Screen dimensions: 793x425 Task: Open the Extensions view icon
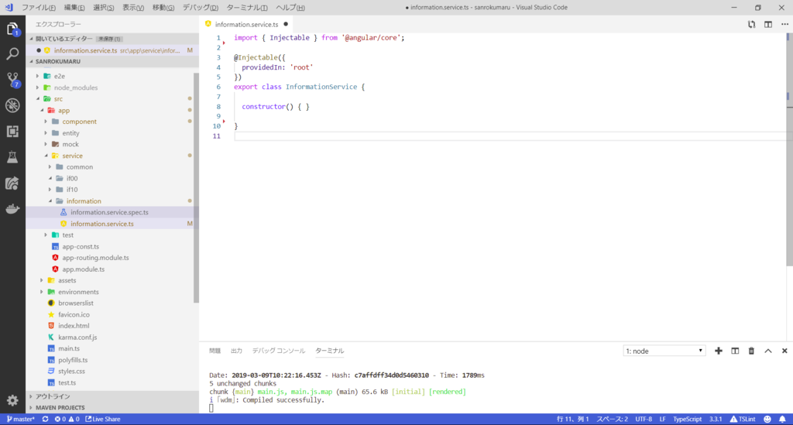coord(12,132)
